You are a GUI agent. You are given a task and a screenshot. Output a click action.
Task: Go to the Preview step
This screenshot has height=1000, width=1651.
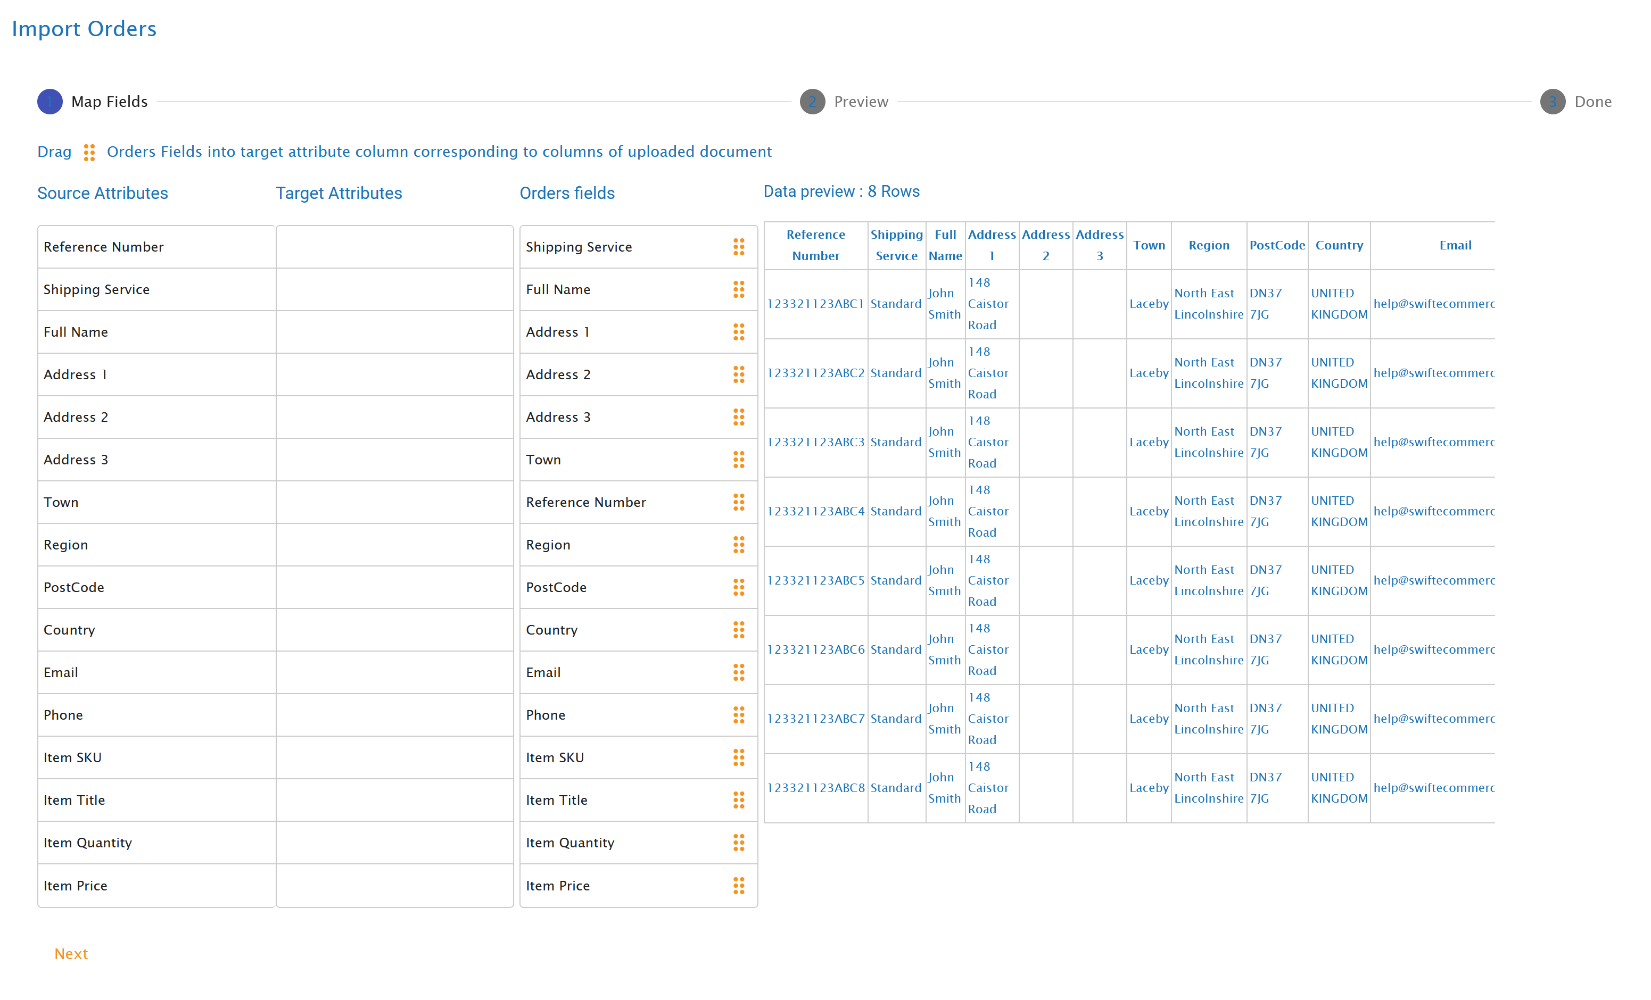[812, 102]
